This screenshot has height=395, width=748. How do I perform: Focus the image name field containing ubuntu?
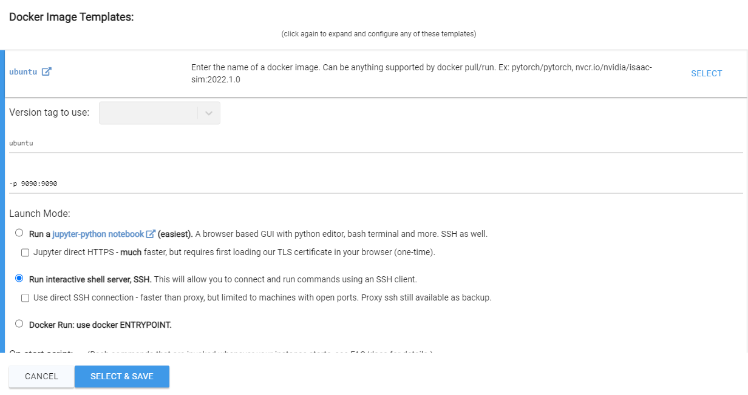[376, 144]
